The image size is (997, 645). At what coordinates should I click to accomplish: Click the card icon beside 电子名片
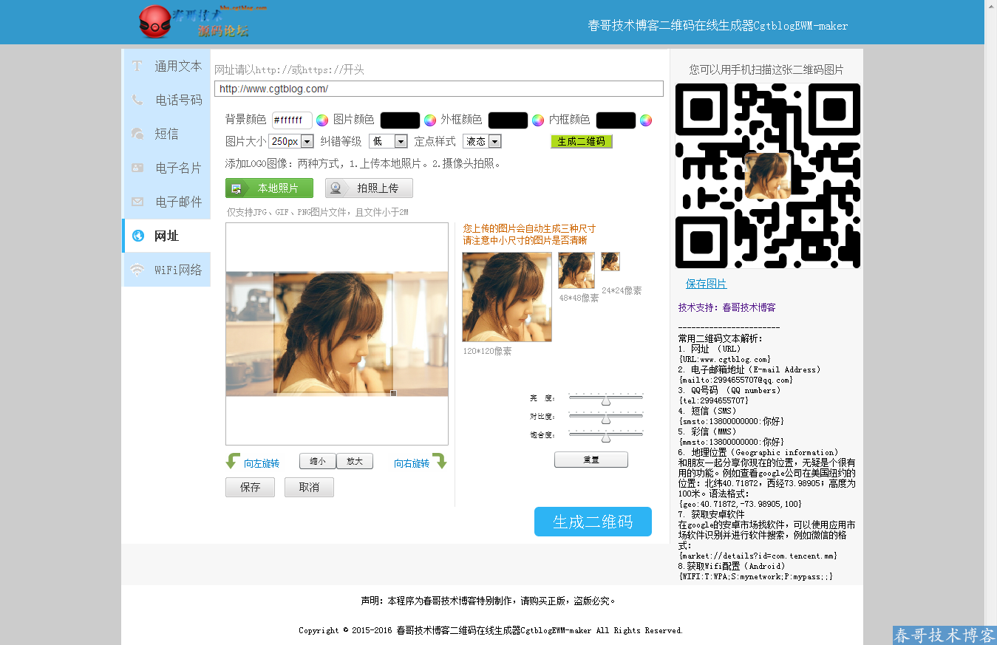point(137,168)
